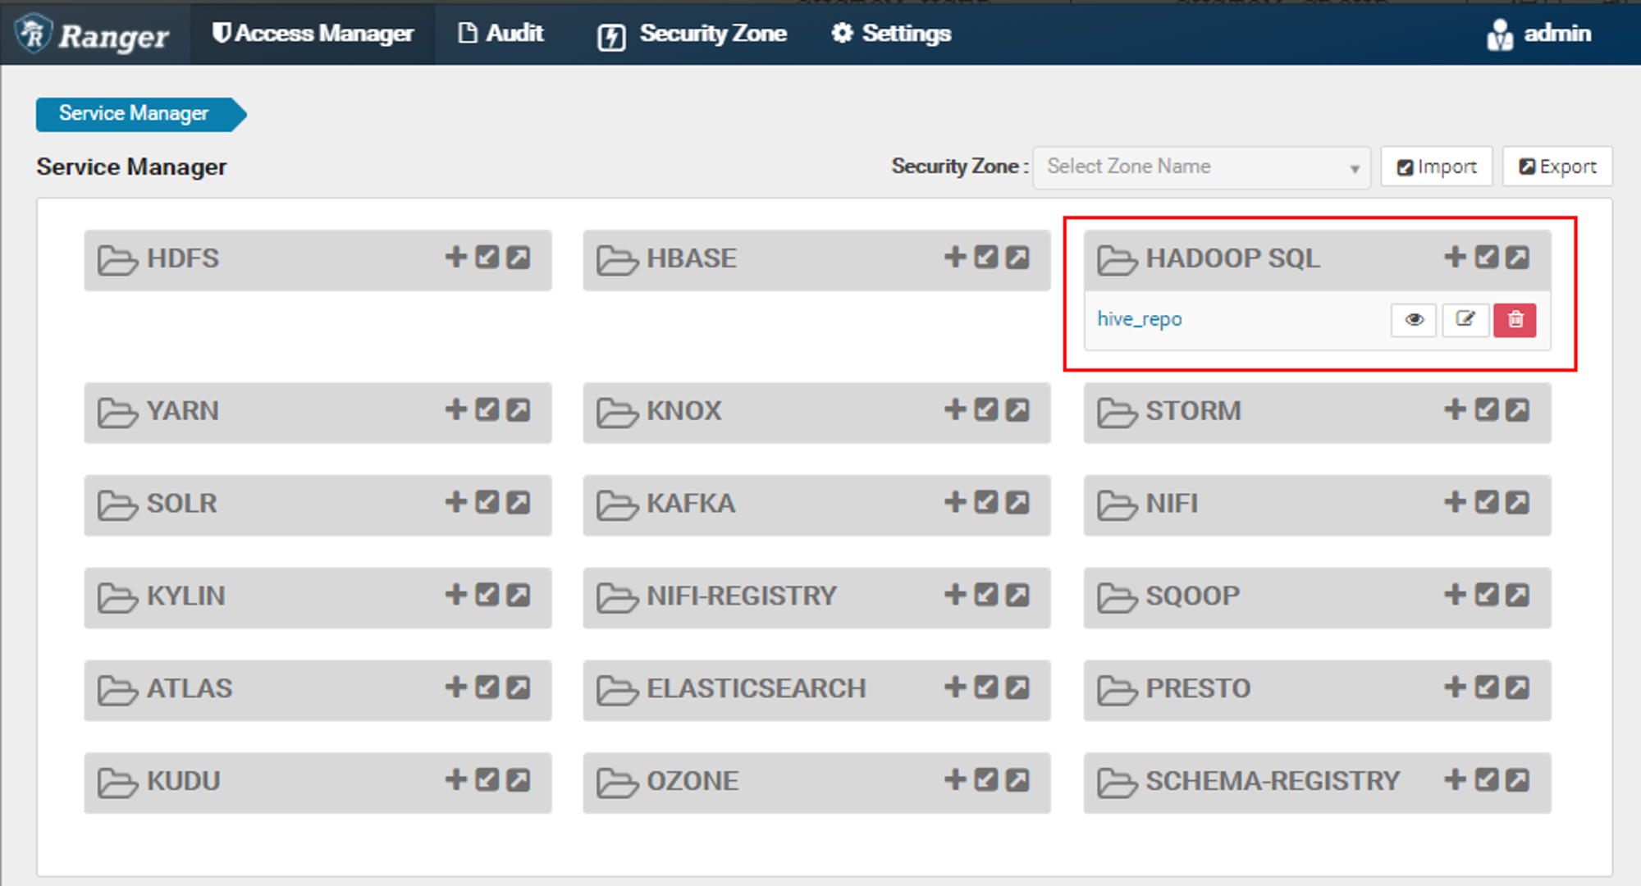Screen dimensions: 1641x886
Task: Open the Access Manager menu
Action: 313,34
